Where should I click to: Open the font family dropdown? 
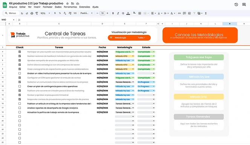(x=86, y=13)
